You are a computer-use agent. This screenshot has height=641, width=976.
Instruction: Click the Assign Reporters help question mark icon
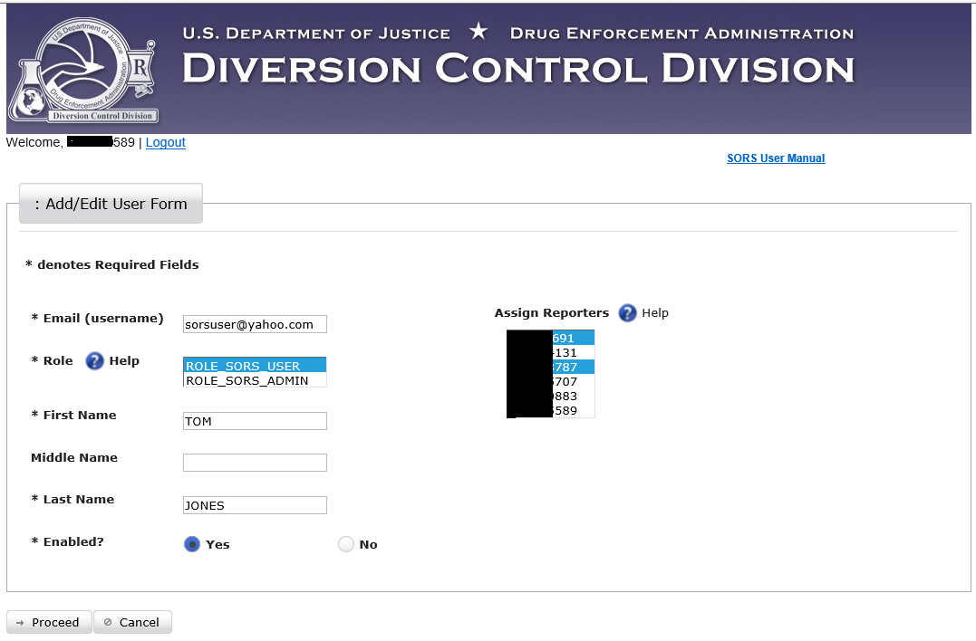pos(627,312)
